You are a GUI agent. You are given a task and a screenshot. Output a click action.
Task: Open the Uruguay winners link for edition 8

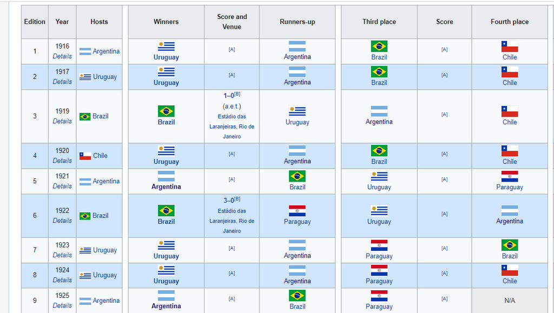[x=166, y=281]
